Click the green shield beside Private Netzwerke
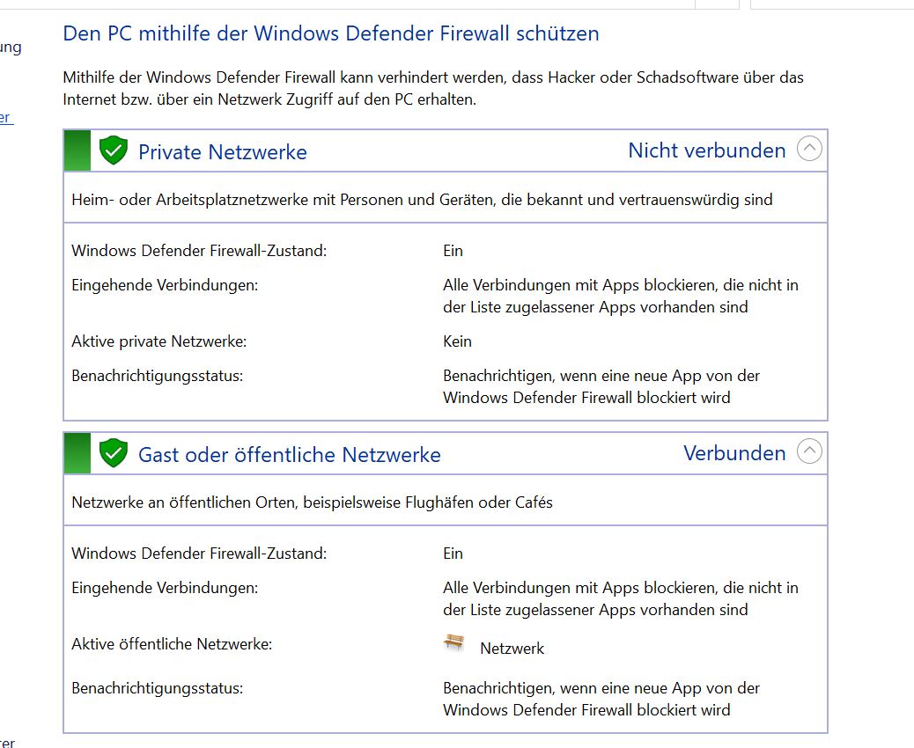Image resolution: width=914 pixels, height=748 pixels. [113, 150]
